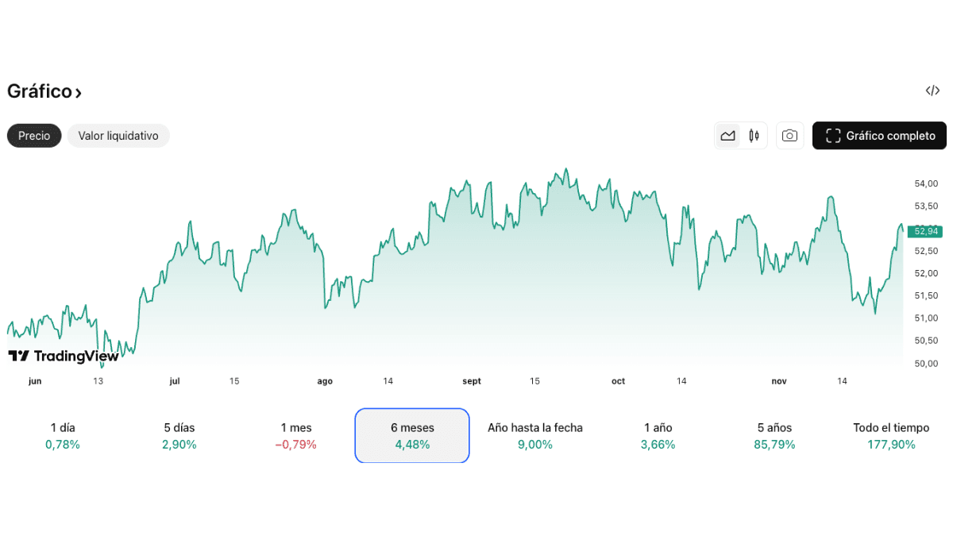The image size is (953, 536).
Task: Open fullscreen via the expand icon
Action: pos(832,135)
